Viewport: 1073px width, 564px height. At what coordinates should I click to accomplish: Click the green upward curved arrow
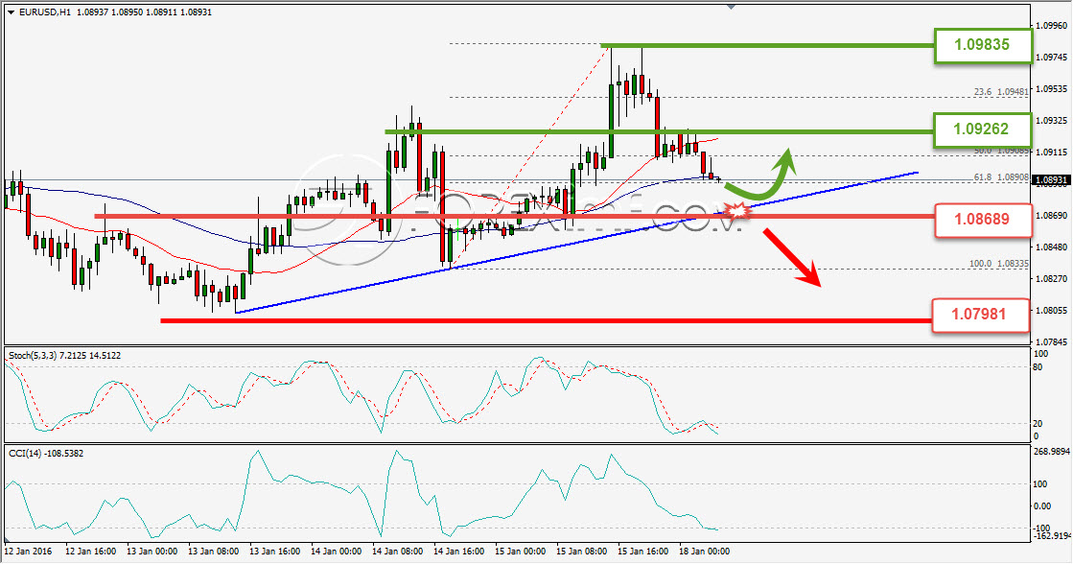tap(761, 176)
